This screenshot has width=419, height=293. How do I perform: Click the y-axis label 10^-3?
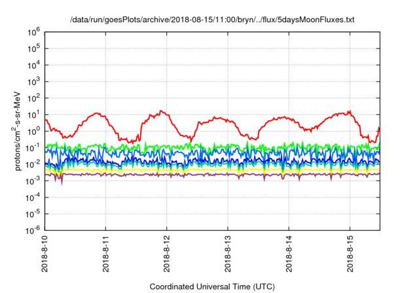33,181
